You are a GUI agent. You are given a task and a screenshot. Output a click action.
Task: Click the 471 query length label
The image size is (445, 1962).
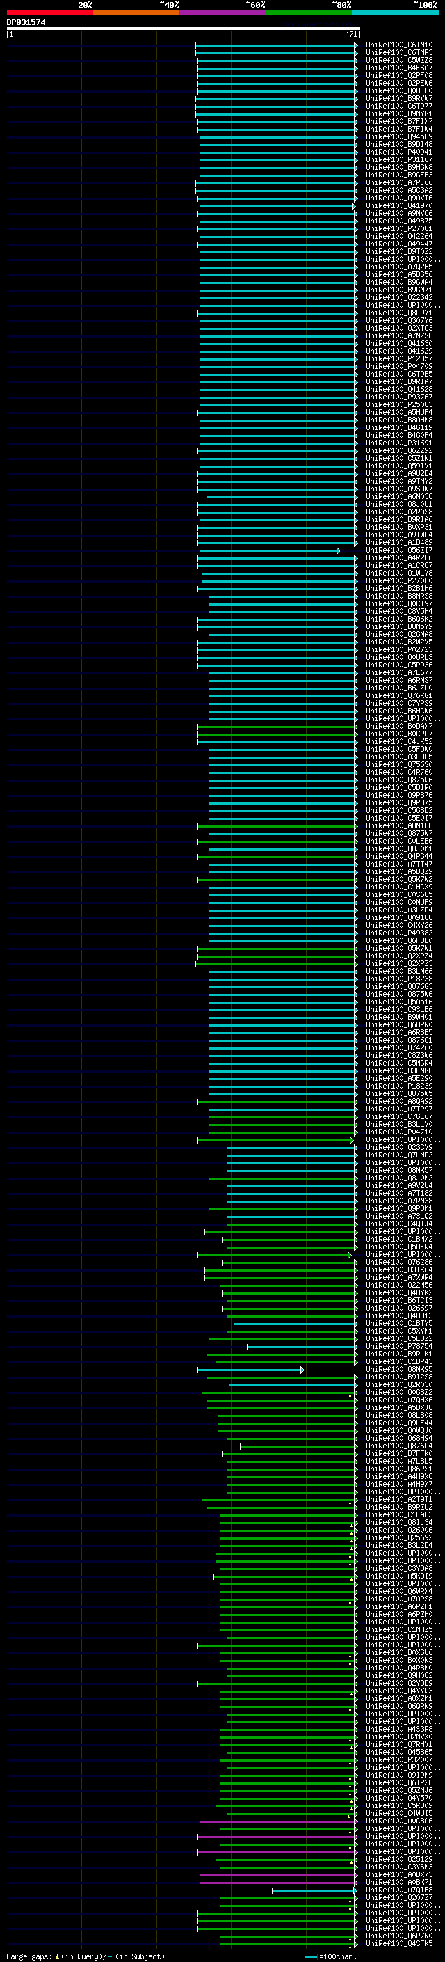coord(350,34)
